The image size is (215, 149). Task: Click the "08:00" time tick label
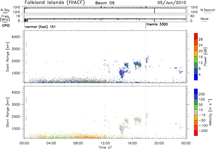coord(78,143)
